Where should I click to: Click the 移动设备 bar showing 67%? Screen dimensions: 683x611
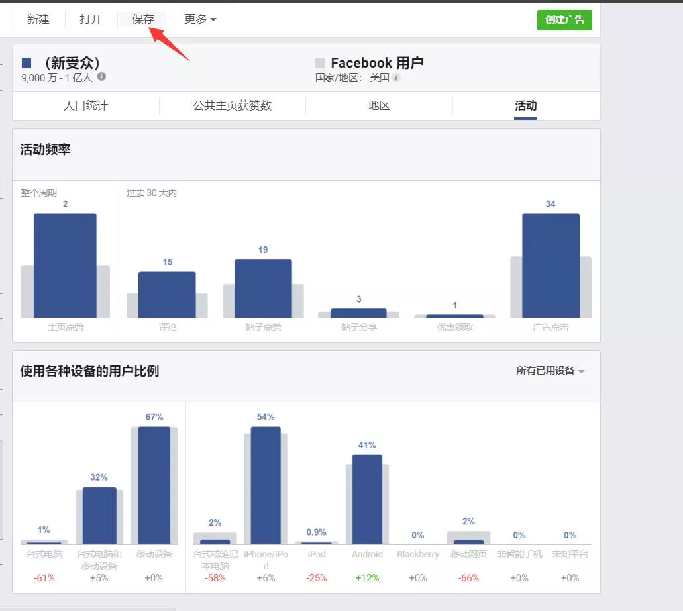[154, 485]
